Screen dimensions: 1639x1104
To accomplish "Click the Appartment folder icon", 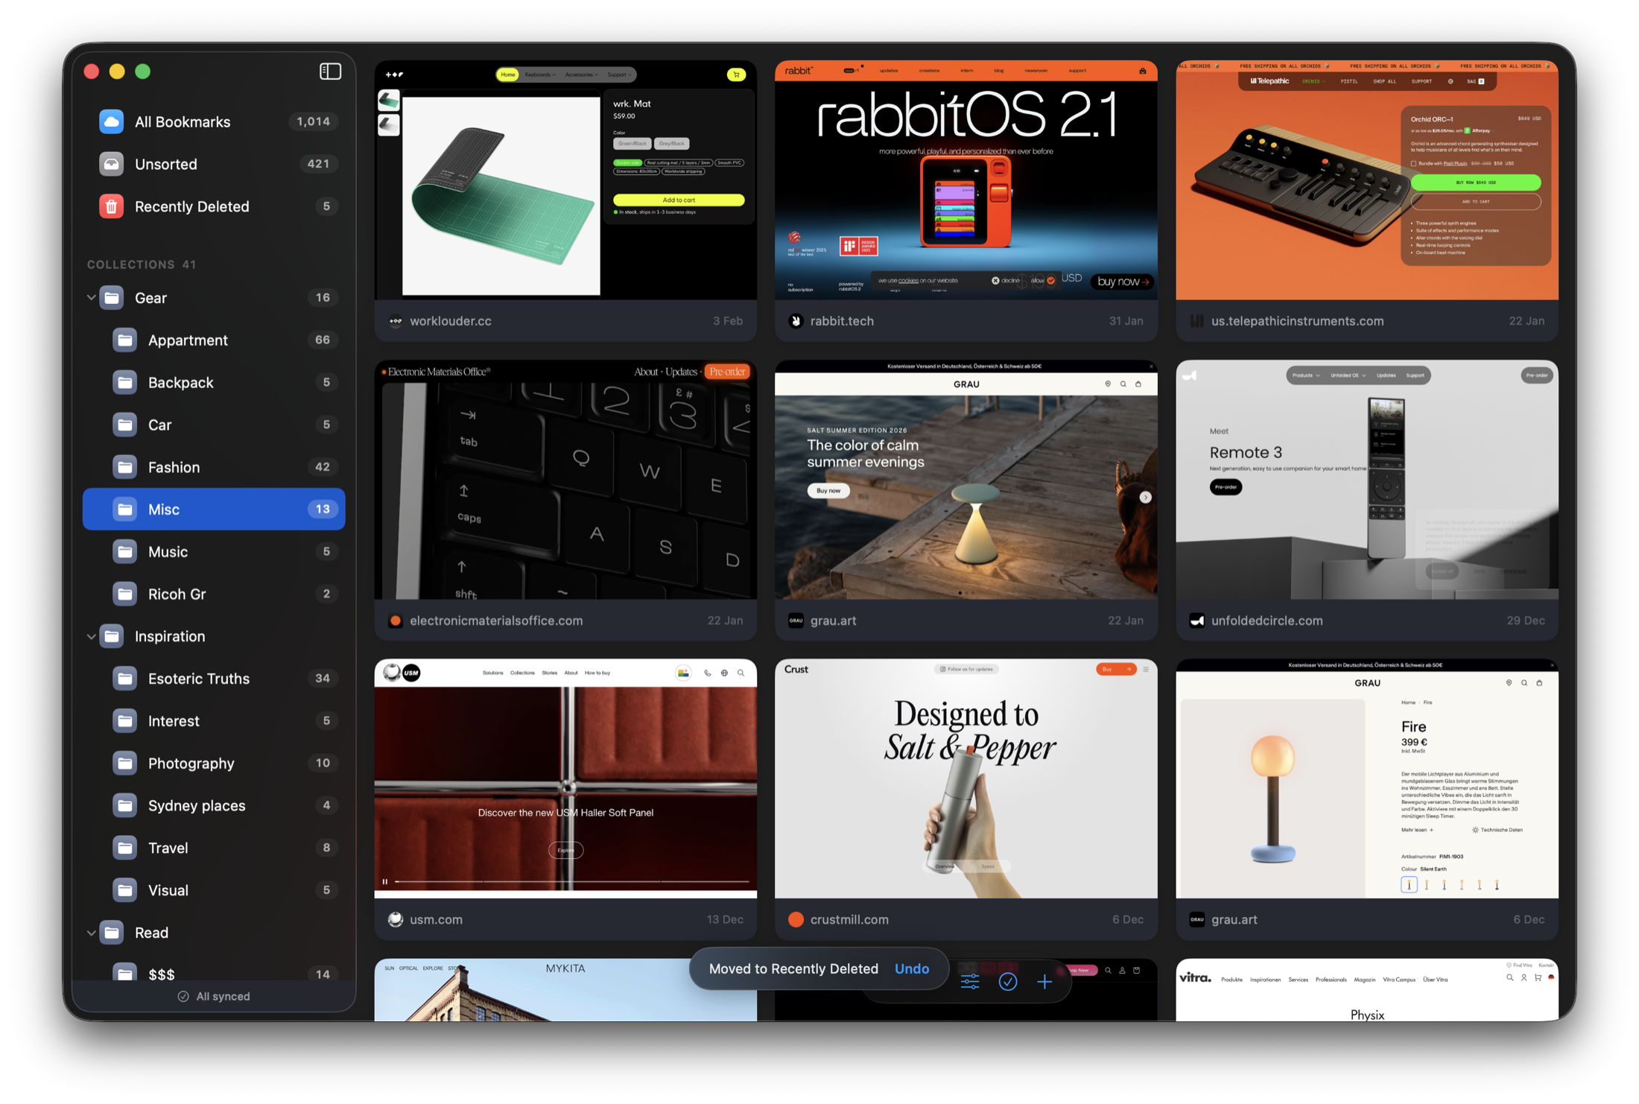I will point(125,340).
